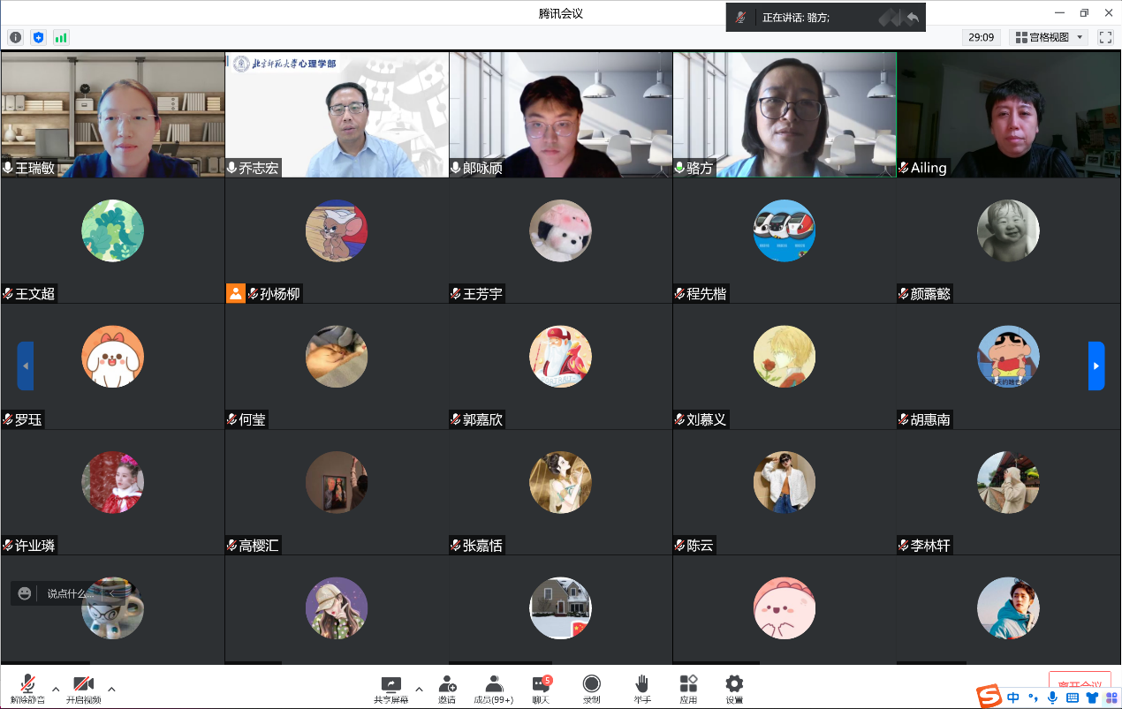Click the blue security shield icon
1122x709 pixels.
[x=38, y=37]
